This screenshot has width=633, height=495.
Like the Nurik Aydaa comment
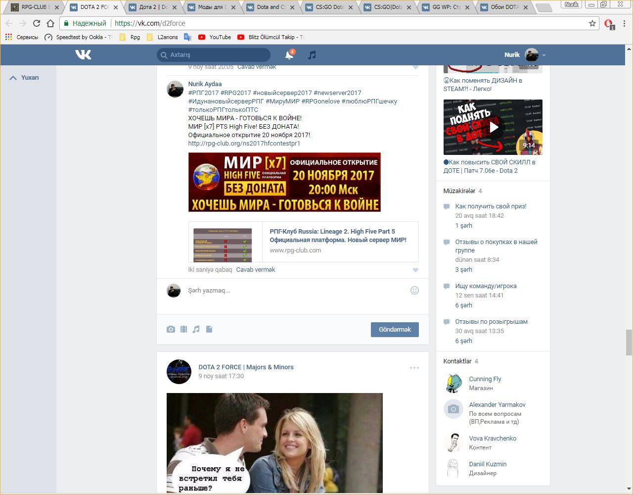click(415, 270)
